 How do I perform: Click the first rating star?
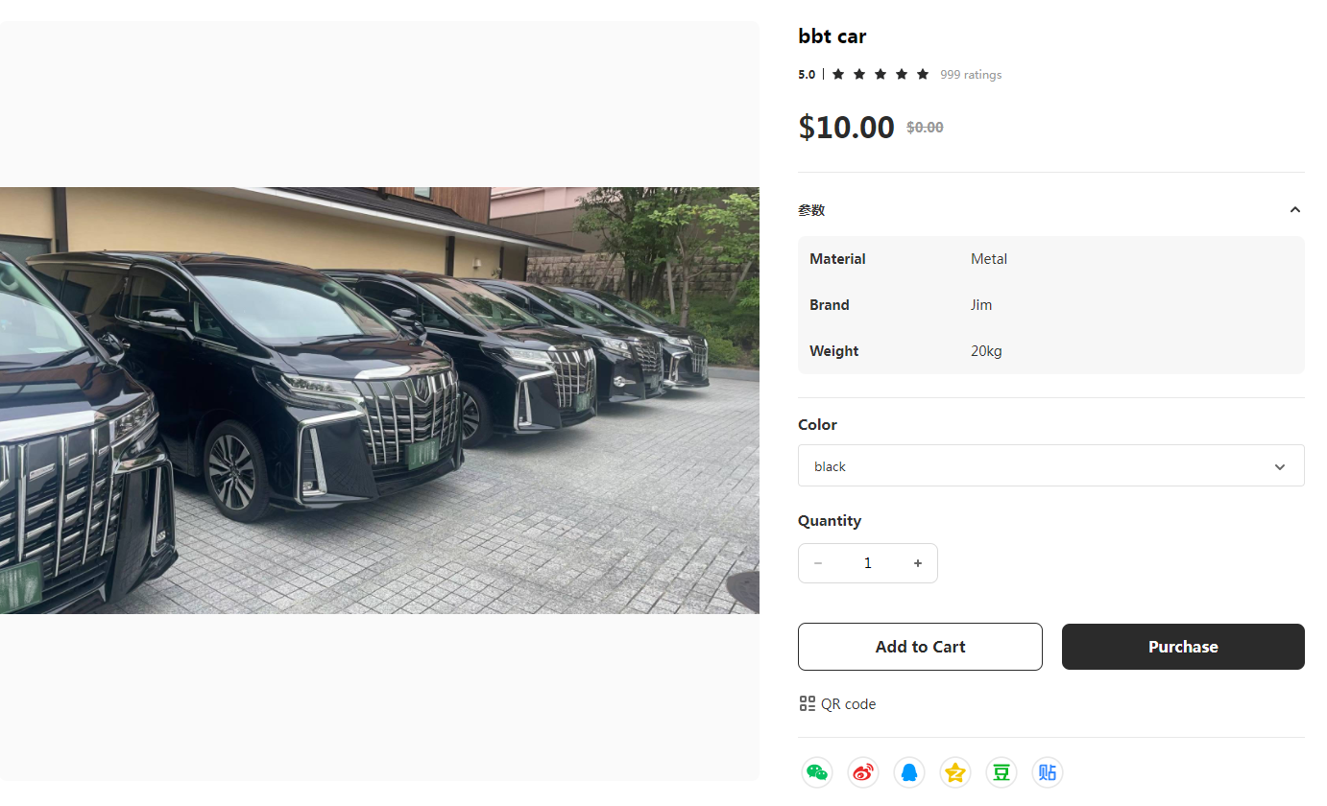point(838,75)
